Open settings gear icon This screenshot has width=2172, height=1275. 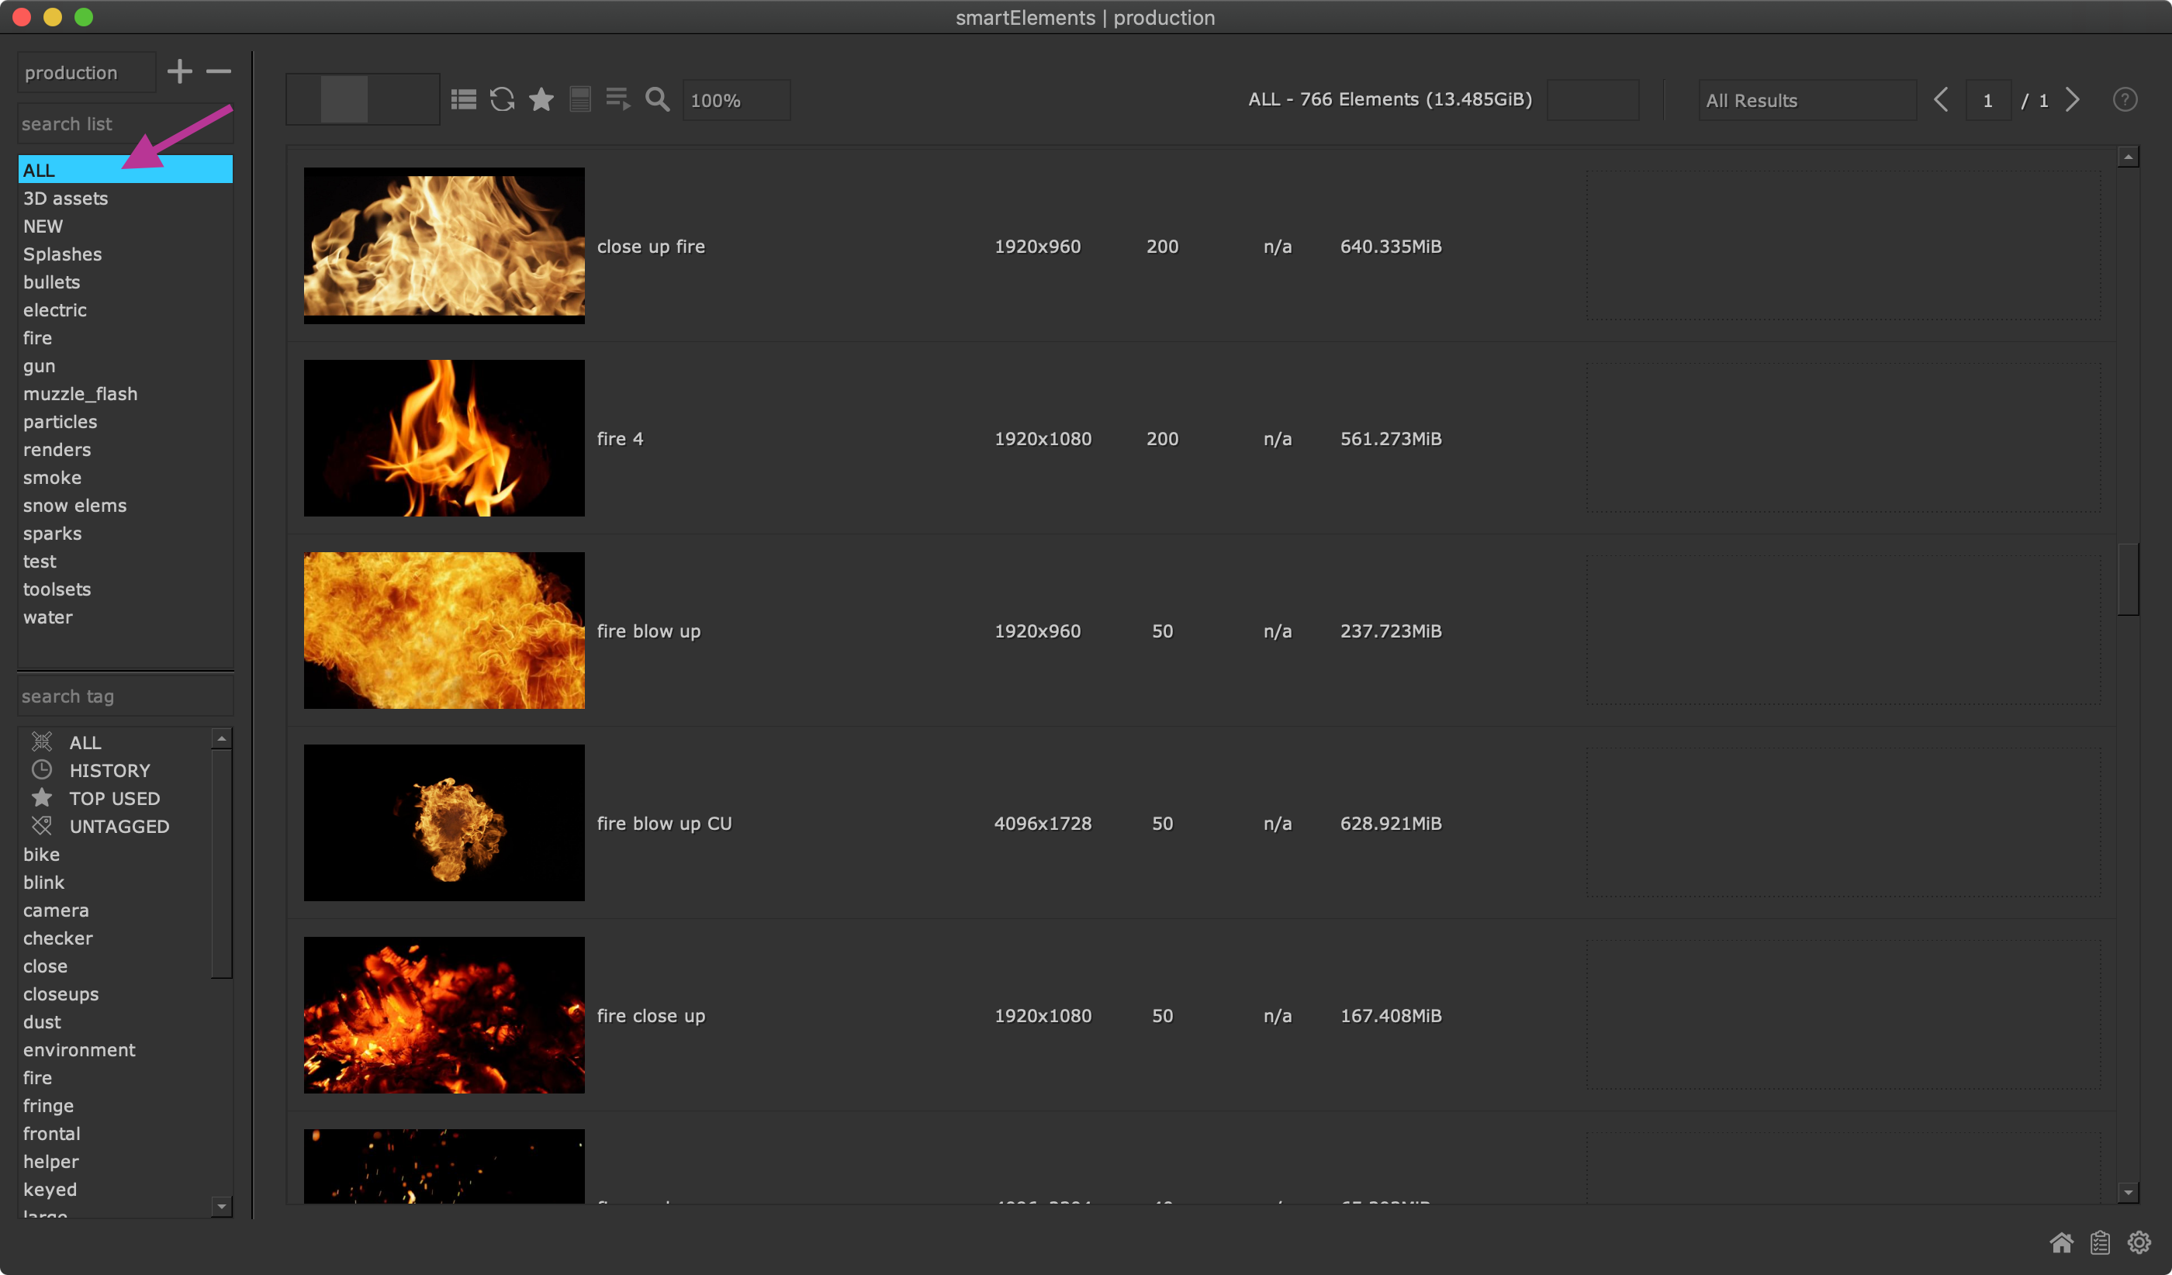[x=2139, y=1242]
